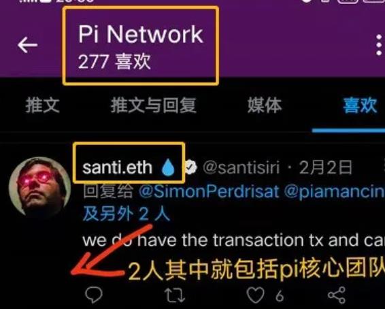Image resolution: width=385 pixels, height=309 pixels.
Task: Click the retweet arrows icon
Action: coord(175,295)
